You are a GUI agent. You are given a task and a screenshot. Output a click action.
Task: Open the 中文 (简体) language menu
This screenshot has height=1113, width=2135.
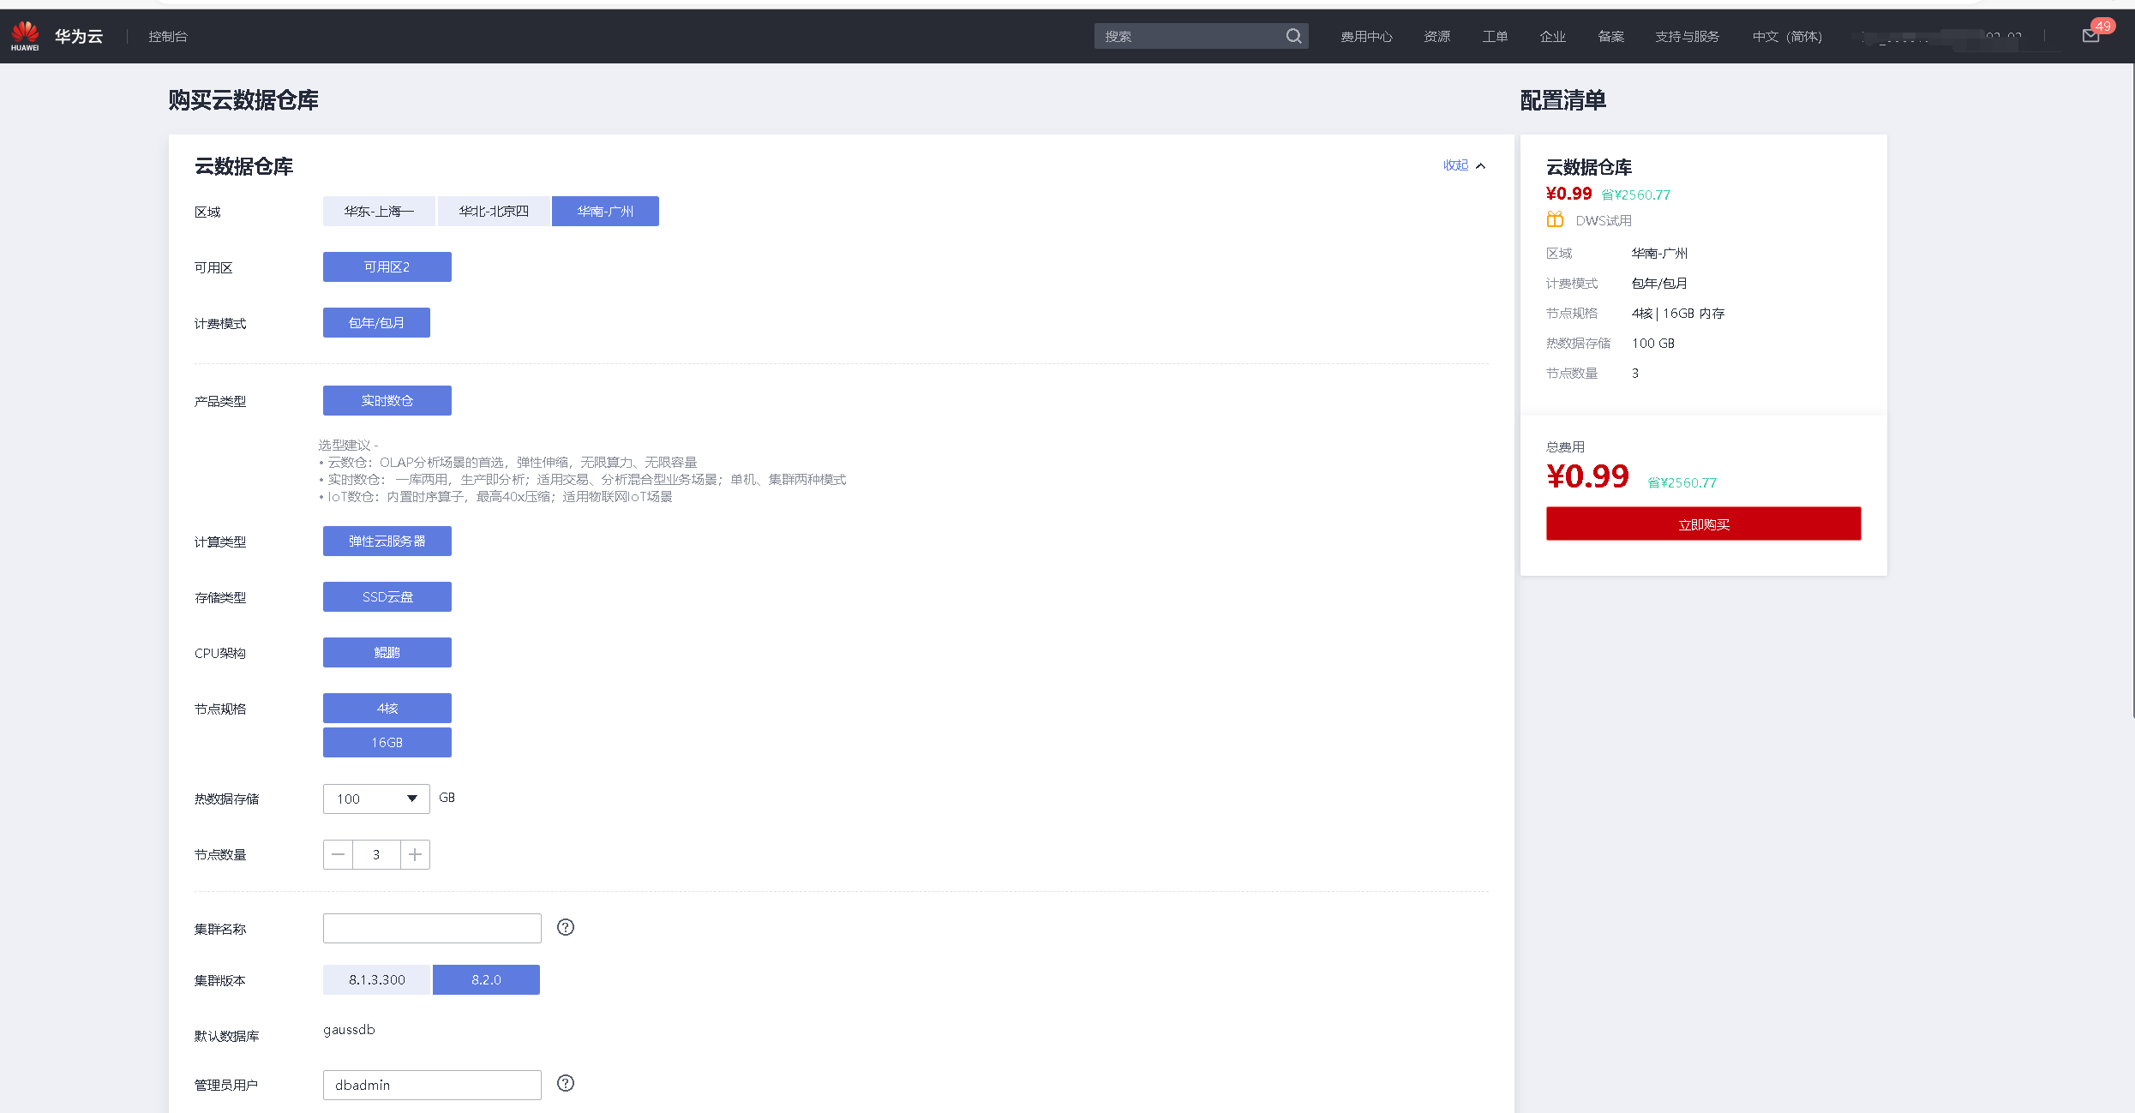click(x=1787, y=36)
